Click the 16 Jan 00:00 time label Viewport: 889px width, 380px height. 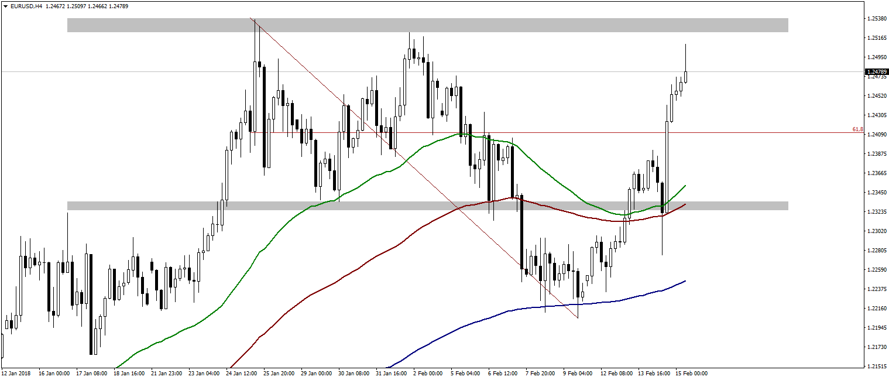tap(54, 373)
